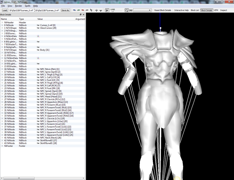Select NPC R Forearm [RLar] [14] value

tap(53, 105)
